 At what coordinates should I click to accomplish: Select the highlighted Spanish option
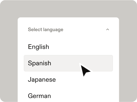68,63
